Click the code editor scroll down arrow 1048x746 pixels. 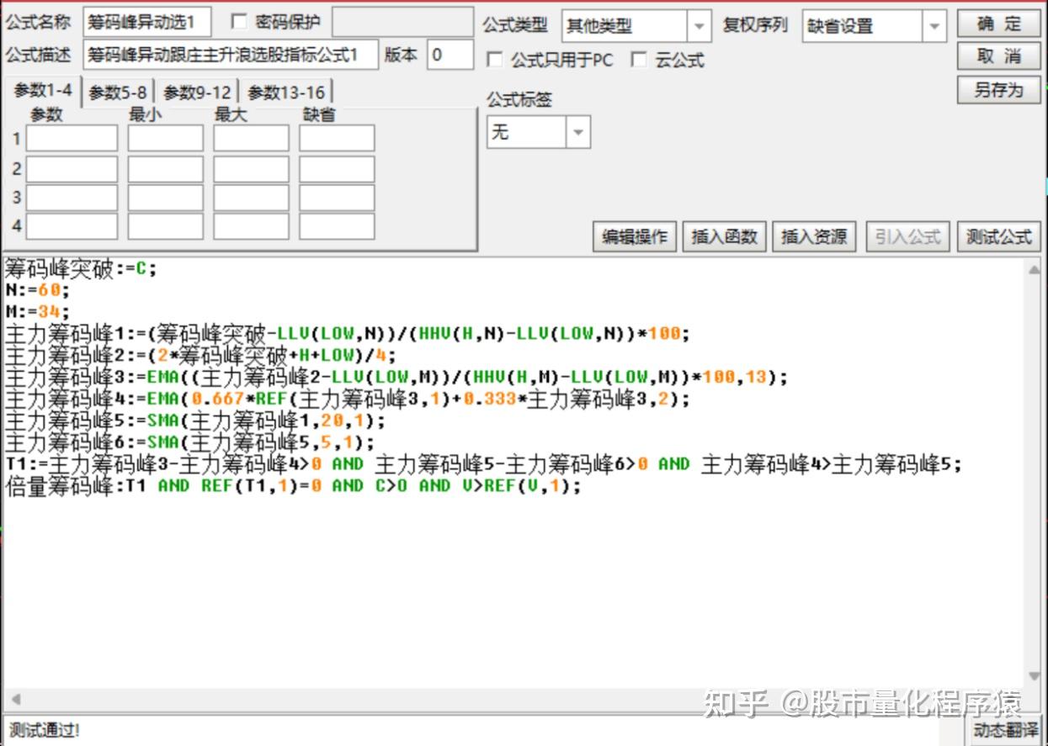tap(1035, 677)
